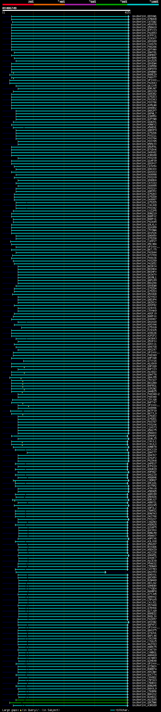Select the UniRef100_B2A8Z2 label
This screenshot has width=161, height=712.
144,697
